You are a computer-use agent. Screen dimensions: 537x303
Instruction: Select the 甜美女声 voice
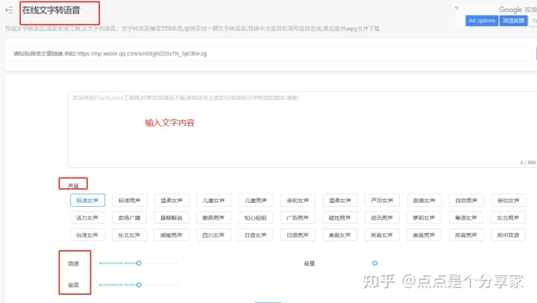424,201
